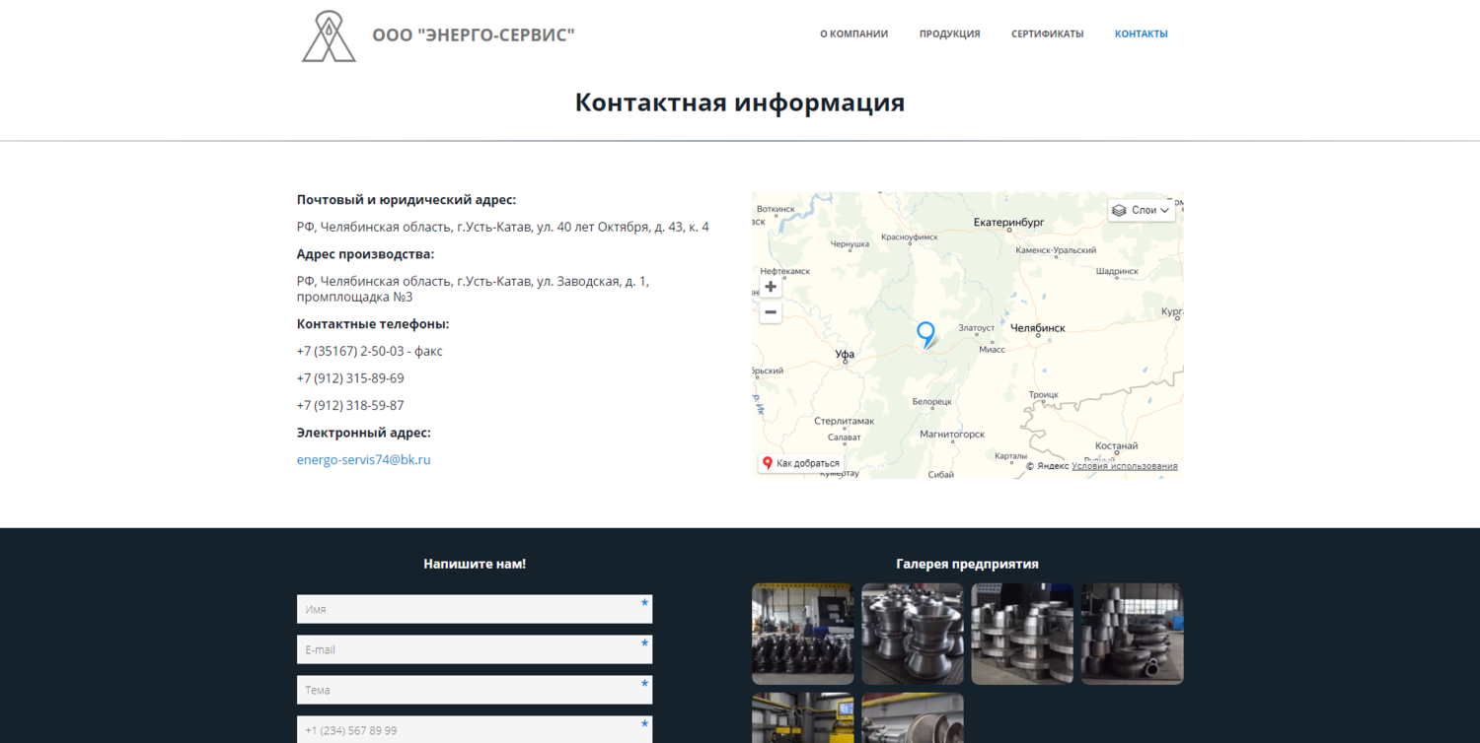Viewport: 1480px width, 743px height.
Task: Click phone number +7 (912) 318-59-87
Action: (x=350, y=405)
